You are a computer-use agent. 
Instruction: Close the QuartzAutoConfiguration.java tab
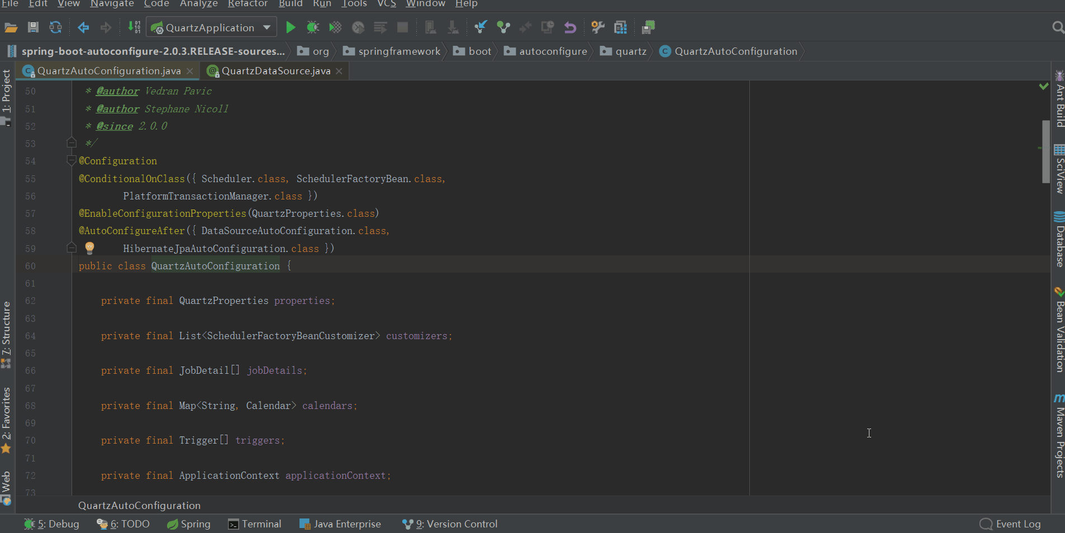(190, 71)
